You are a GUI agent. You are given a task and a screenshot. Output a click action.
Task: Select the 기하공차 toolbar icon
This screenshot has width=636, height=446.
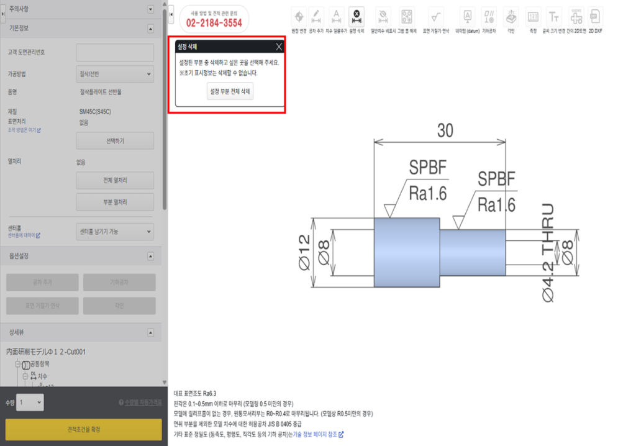(489, 17)
